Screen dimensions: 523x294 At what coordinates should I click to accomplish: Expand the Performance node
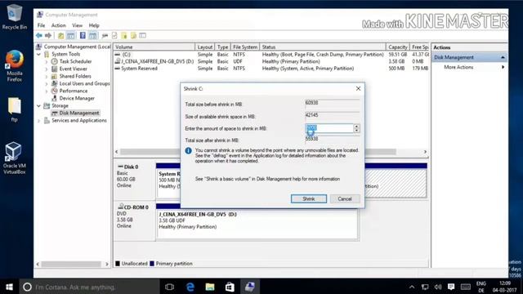point(47,91)
